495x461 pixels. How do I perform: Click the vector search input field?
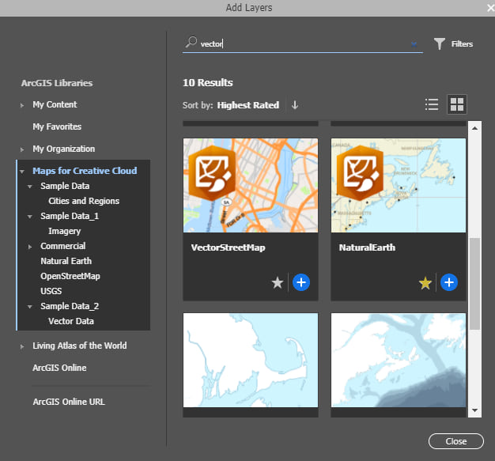click(303, 44)
